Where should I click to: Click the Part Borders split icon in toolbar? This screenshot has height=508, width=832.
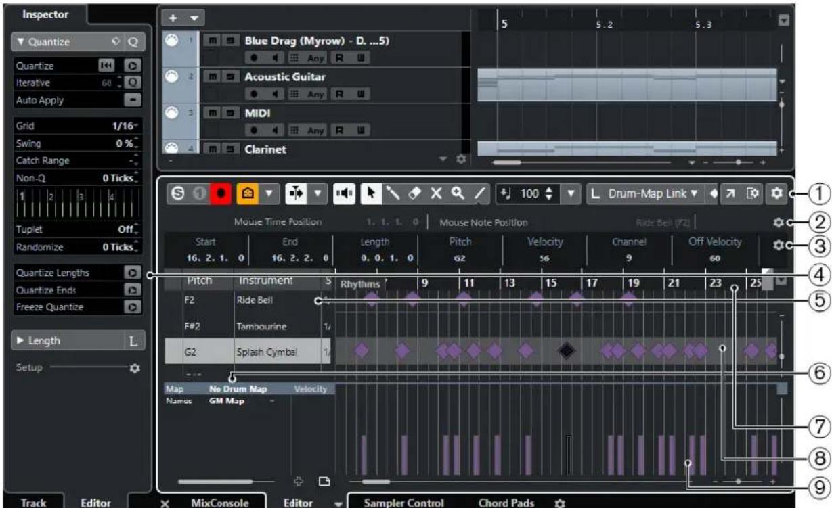click(x=295, y=194)
